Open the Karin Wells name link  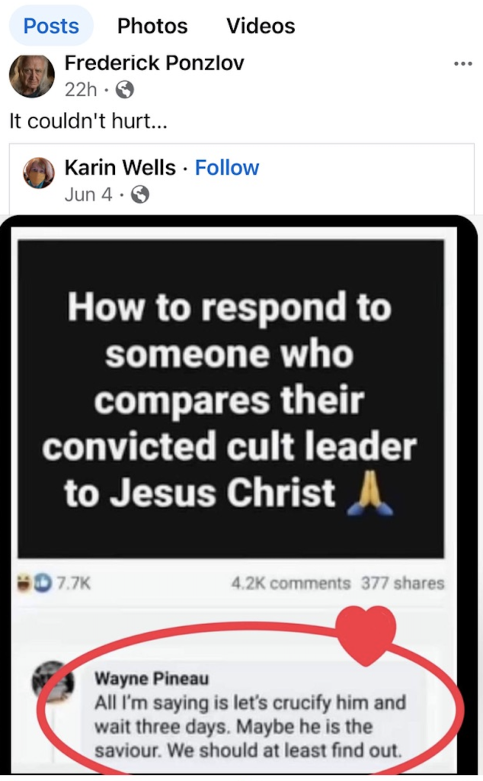pyautogui.click(x=120, y=168)
